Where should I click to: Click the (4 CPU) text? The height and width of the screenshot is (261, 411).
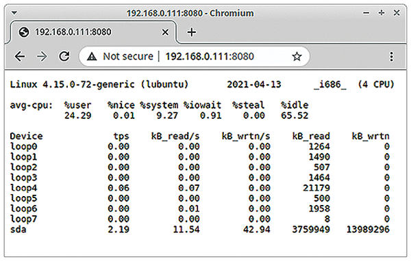pos(376,85)
